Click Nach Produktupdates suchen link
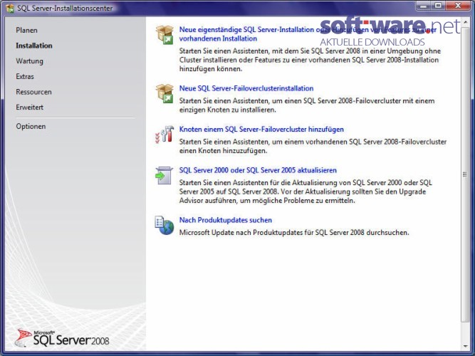The width and height of the screenshot is (475, 356). pyautogui.click(x=225, y=220)
